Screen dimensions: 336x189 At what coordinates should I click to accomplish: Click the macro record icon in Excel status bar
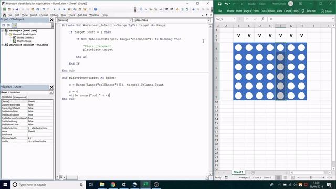[226, 177]
